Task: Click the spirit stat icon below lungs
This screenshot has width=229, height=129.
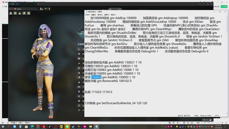Action: (79, 91)
